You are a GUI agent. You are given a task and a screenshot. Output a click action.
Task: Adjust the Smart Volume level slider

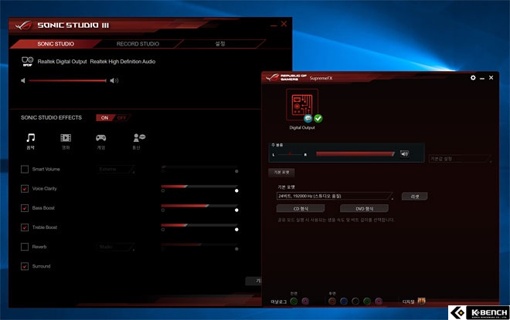[x=199, y=167]
